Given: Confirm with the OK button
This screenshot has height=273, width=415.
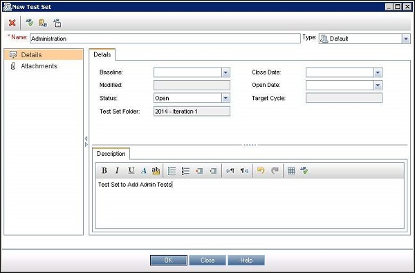Looking at the screenshot, I should click(x=169, y=260).
